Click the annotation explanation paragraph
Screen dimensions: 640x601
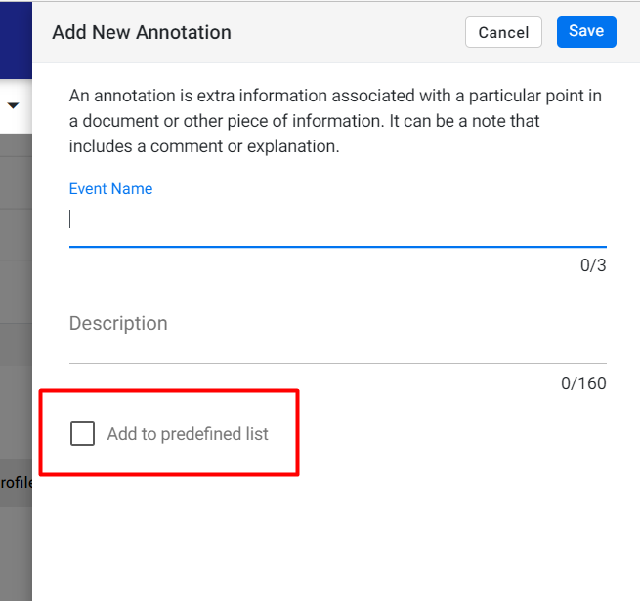coord(335,121)
